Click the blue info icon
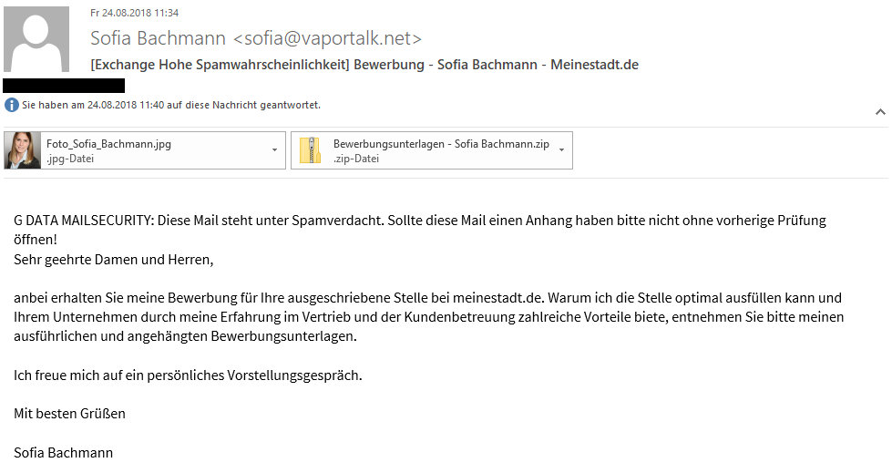The height and width of the screenshot is (473, 892). click(x=12, y=106)
